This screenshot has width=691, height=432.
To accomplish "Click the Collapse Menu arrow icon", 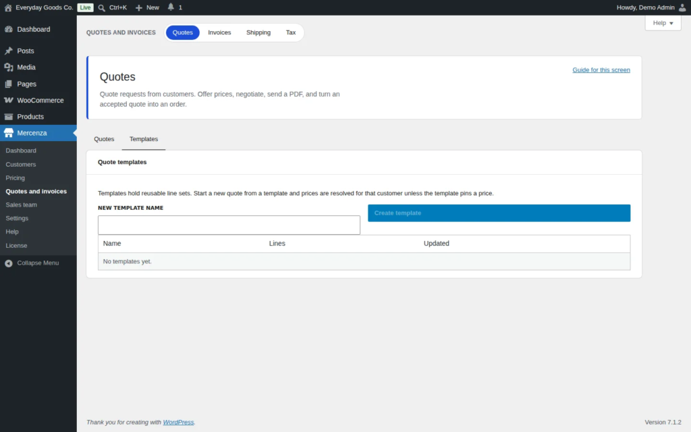I will point(8,263).
